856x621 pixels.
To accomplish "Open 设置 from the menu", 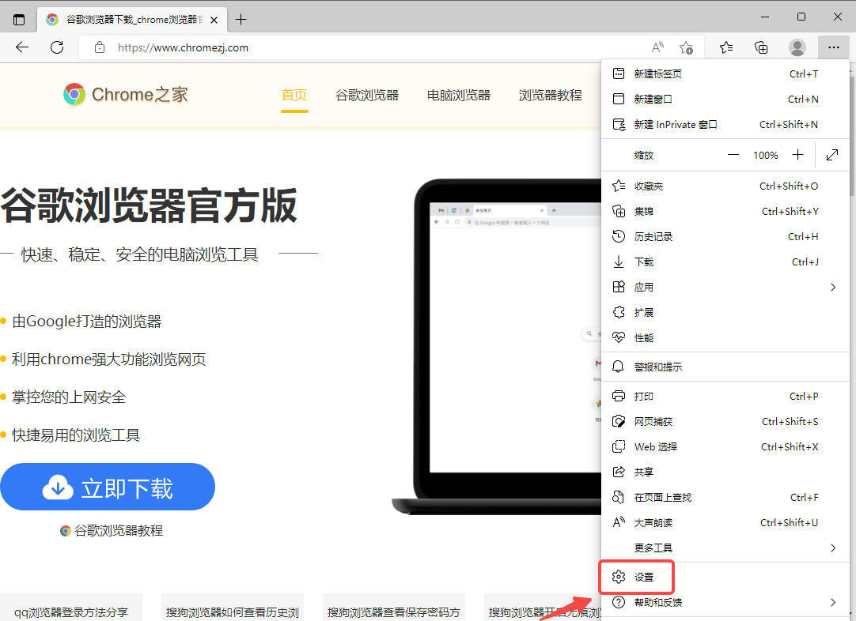I will (x=725, y=577).
